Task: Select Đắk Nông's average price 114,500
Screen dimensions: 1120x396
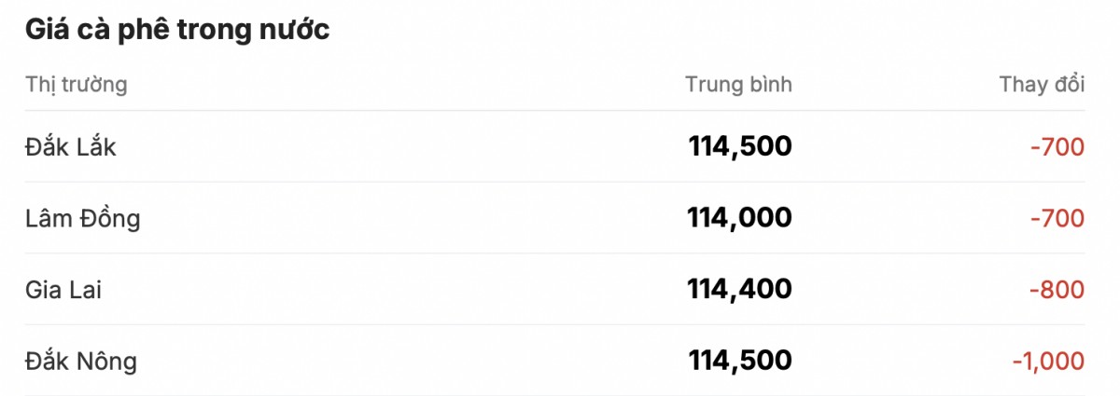Action: tap(739, 361)
